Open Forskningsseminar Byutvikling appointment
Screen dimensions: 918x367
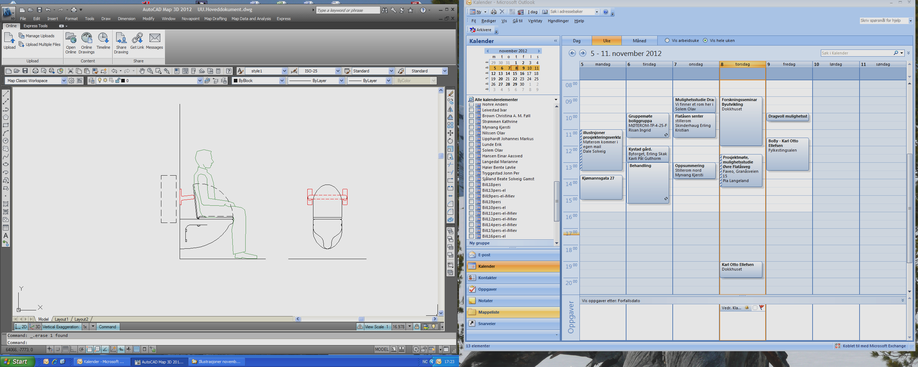741,121
